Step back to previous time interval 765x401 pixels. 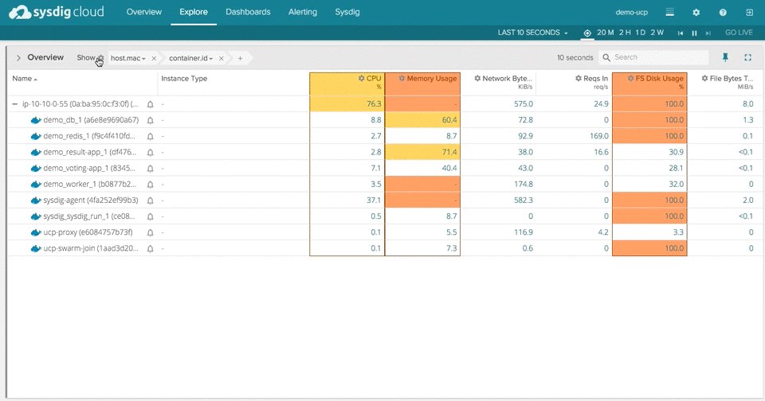point(681,33)
